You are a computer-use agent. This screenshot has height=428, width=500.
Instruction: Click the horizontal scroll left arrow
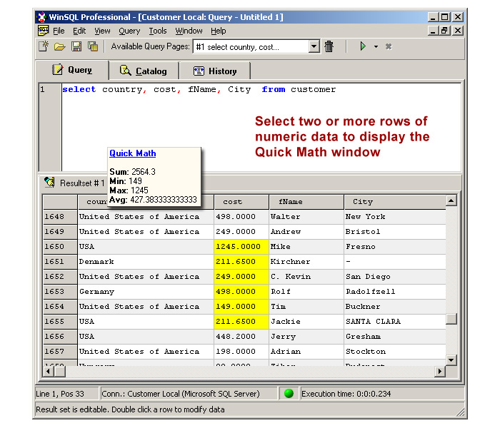pos(49,371)
